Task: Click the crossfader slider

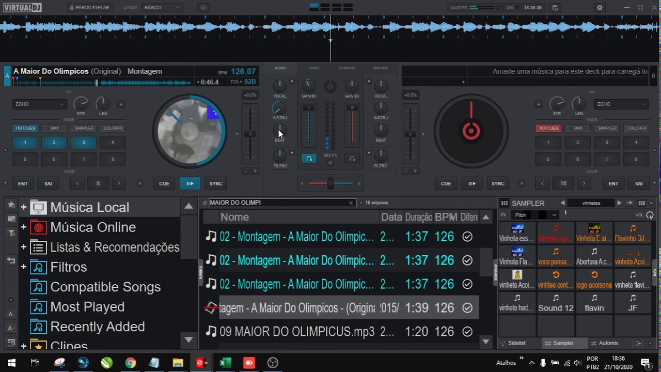Action: coord(330,183)
